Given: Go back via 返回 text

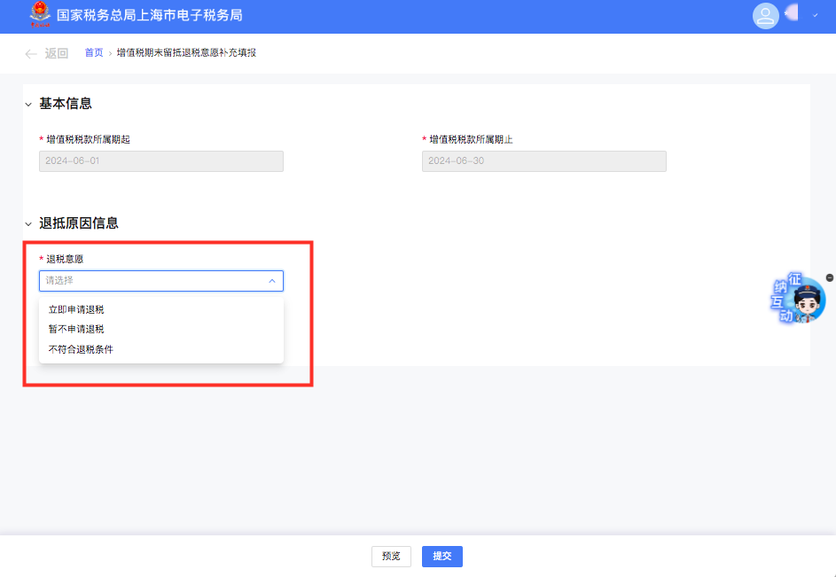Looking at the screenshot, I should (57, 53).
